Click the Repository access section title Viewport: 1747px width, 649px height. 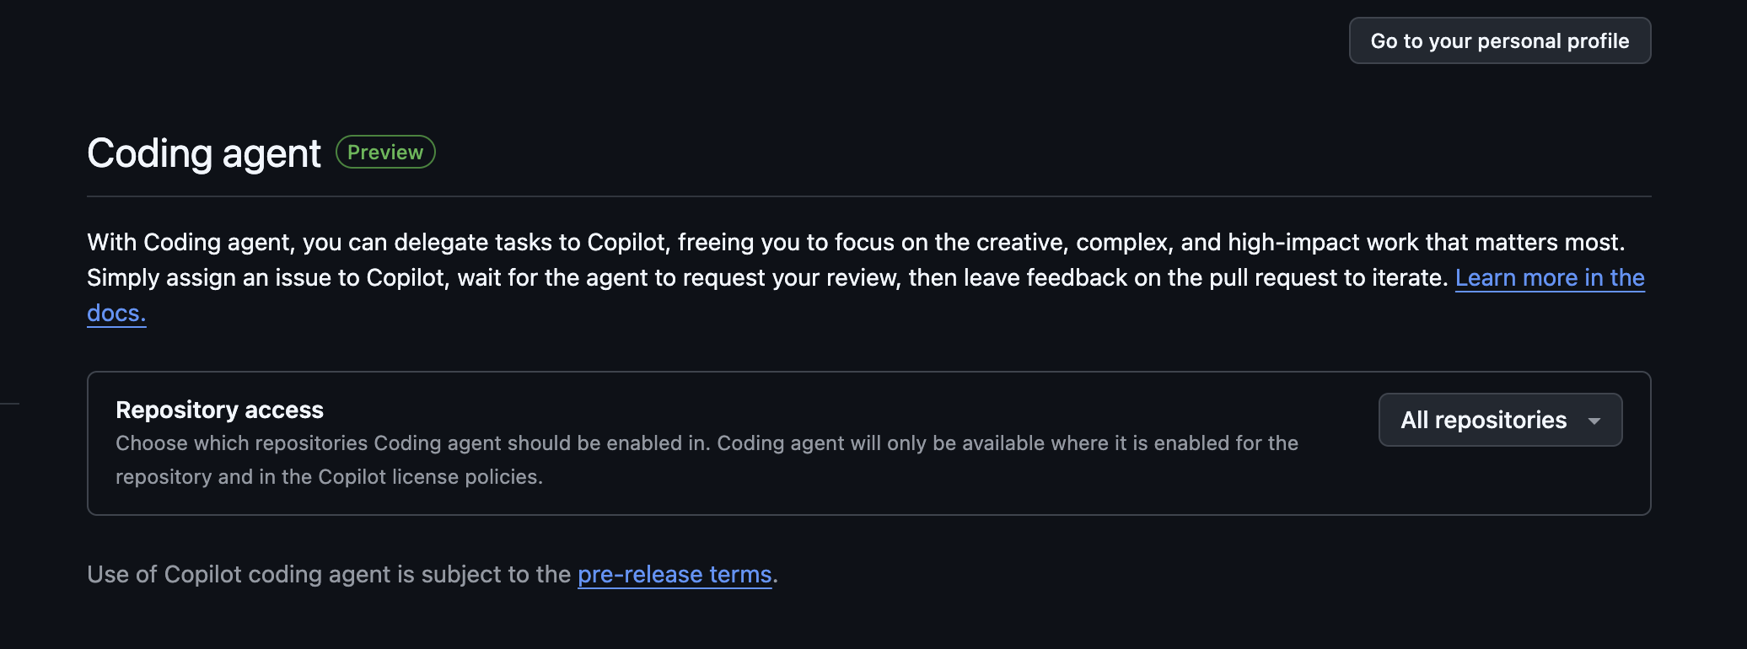coord(219,410)
